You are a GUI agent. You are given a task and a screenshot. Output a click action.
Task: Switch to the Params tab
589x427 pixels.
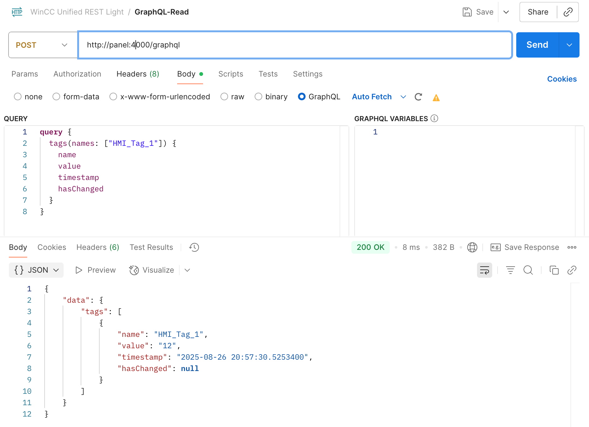(25, 74)
